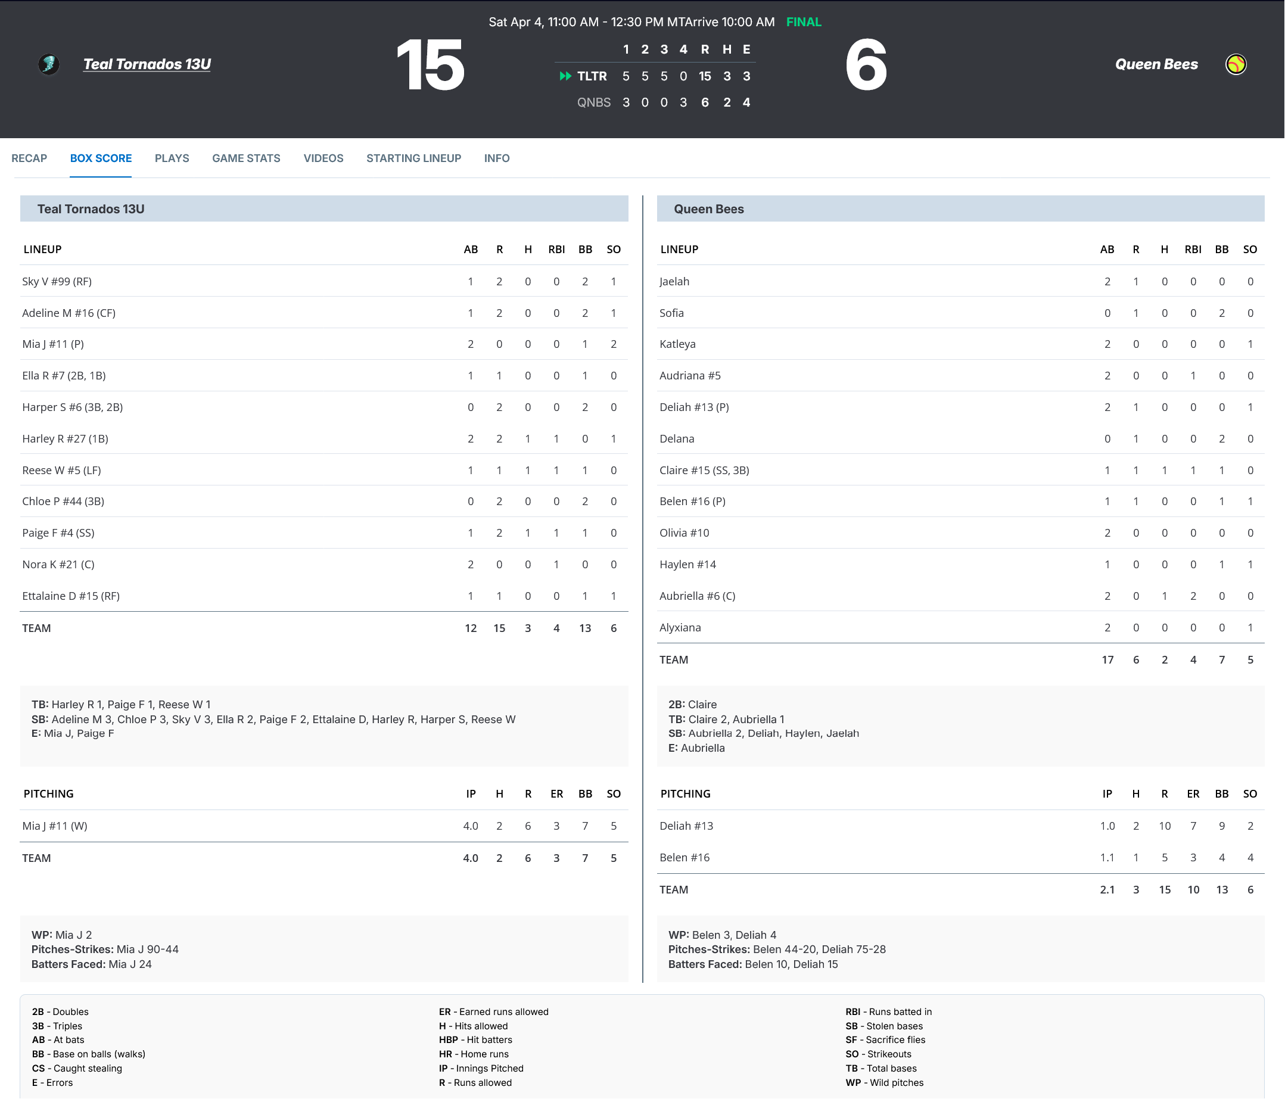Go to the GAME STATS tab
The height and width of the screenshot is (1099, 1285).
point(246,158)
